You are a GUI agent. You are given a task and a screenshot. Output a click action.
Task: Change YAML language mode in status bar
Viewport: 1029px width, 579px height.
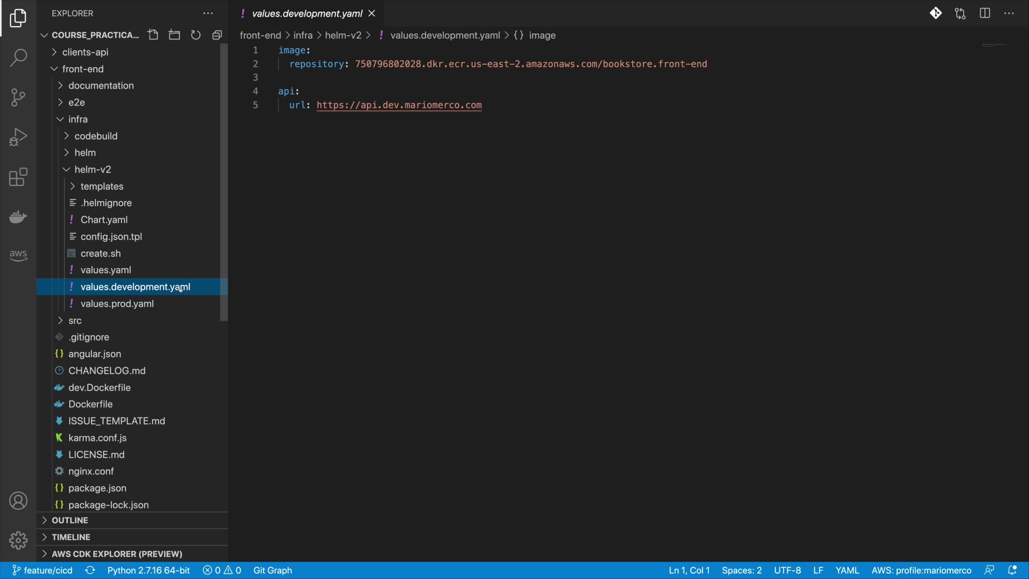coord(847,570)
